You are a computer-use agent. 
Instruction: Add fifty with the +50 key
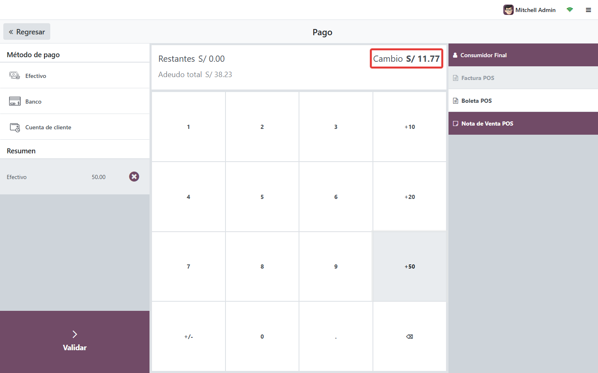(x=409, y=266)
